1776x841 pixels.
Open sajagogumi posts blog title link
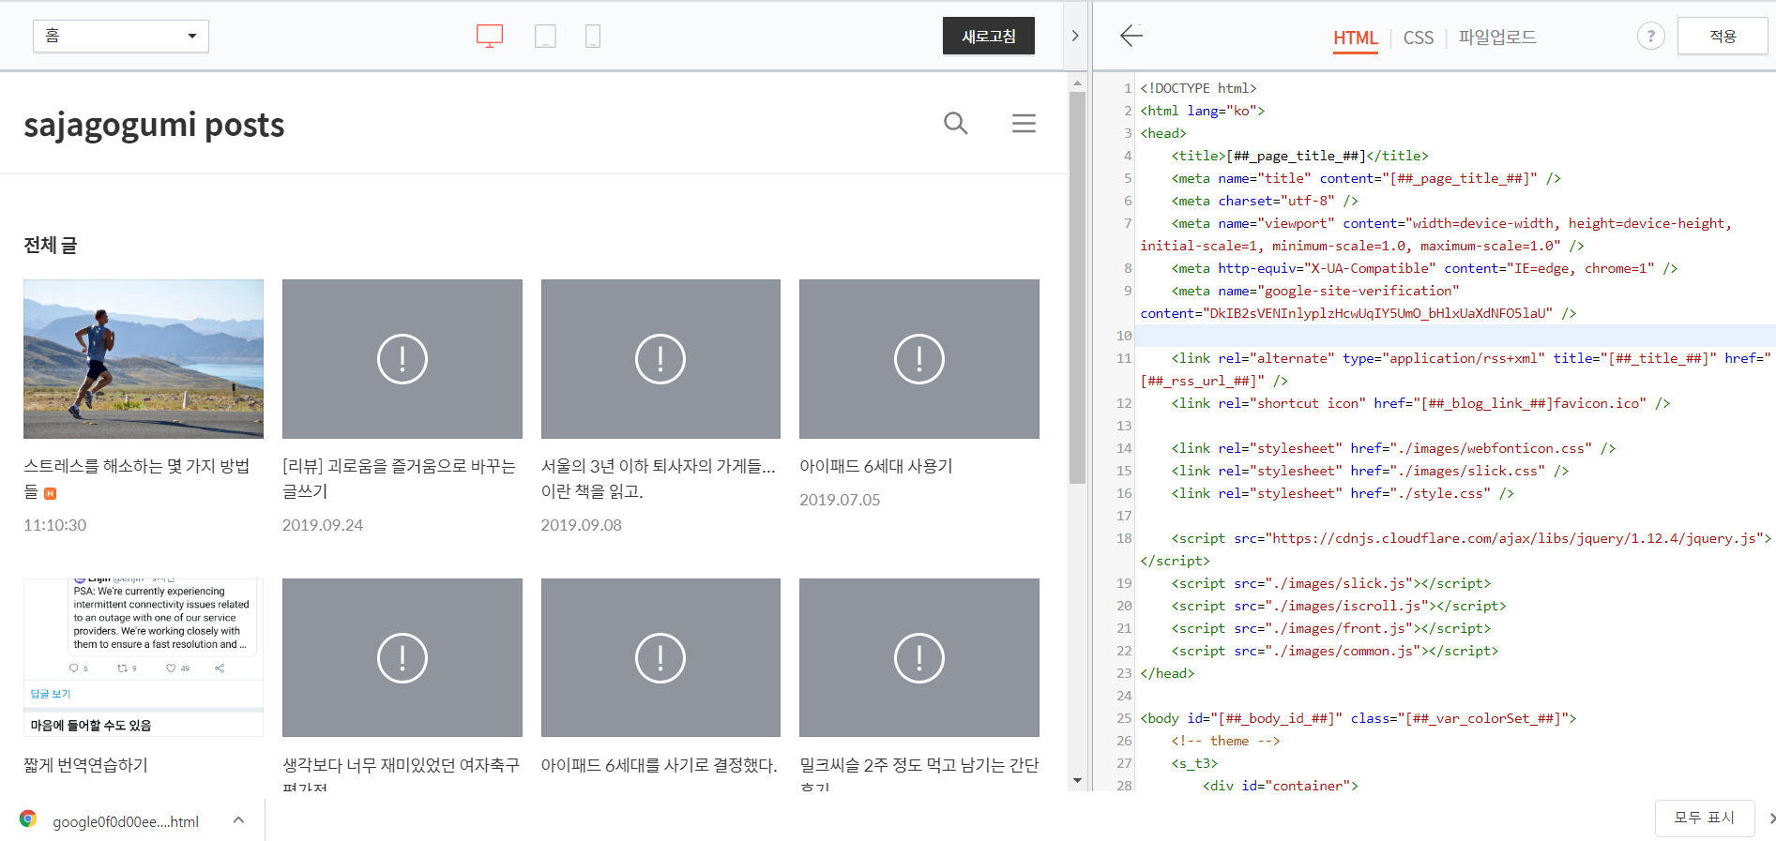tap(154, 125)
